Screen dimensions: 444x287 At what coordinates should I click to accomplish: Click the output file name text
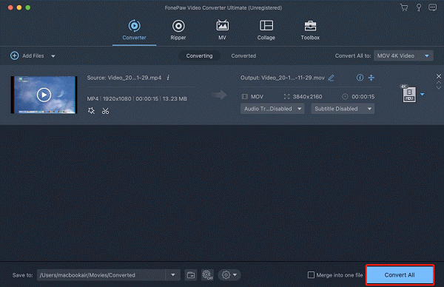tap(283, 78)
